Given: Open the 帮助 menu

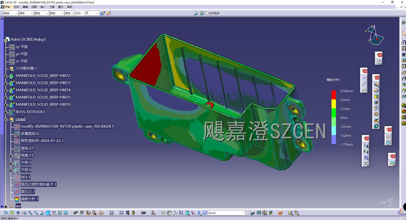Looking at the screenshot, I should pos(70,7).
